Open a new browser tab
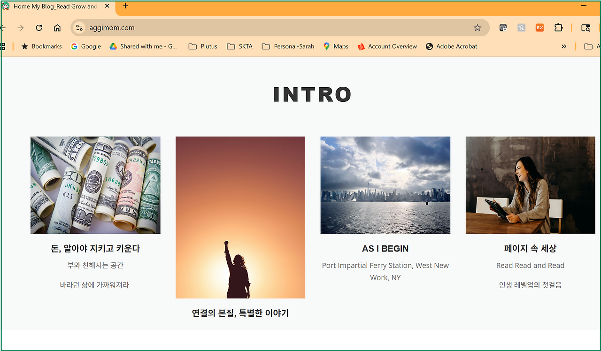The height and width of the screenshot is (351, 601). pyautogui.click(x=124, y=6)
